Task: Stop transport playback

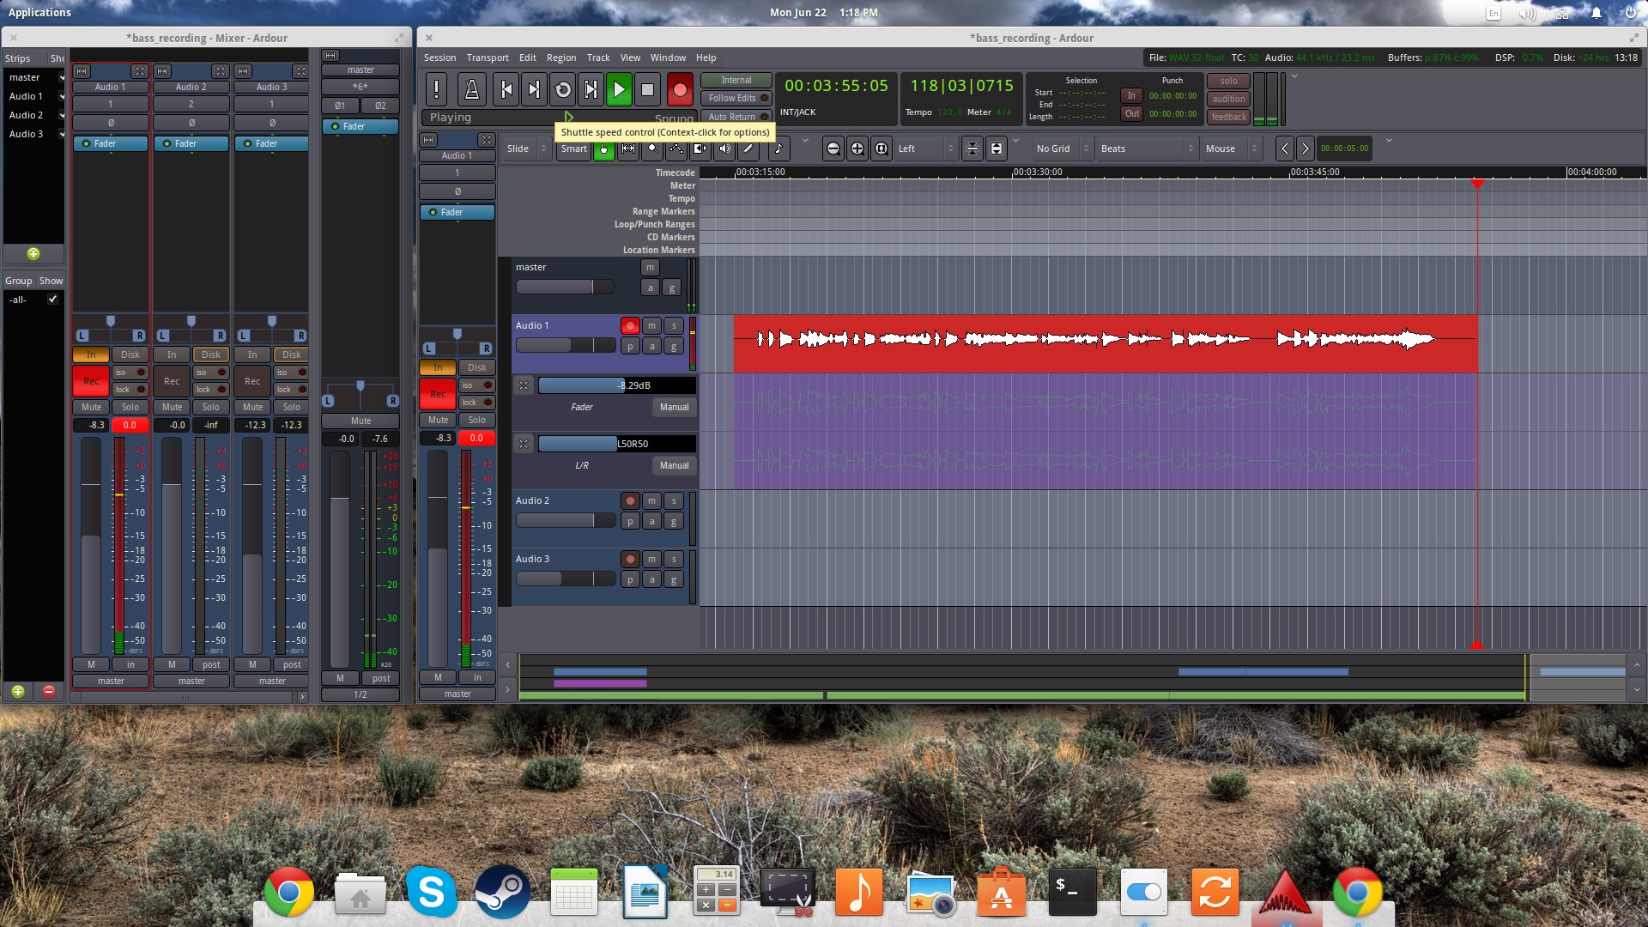Action: [x=648, y=89]
